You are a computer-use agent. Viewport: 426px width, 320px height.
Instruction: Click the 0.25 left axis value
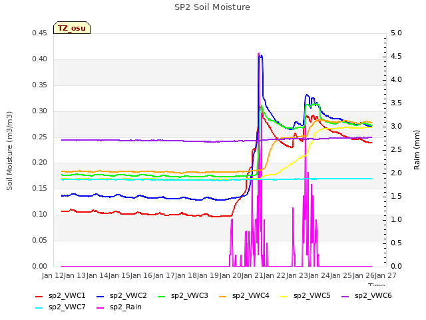(39, 137)
